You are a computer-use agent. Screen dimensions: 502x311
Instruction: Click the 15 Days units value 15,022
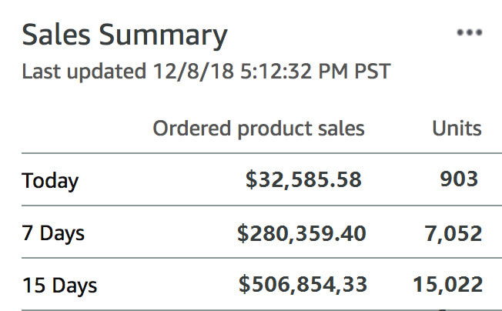tap(447, 285)
